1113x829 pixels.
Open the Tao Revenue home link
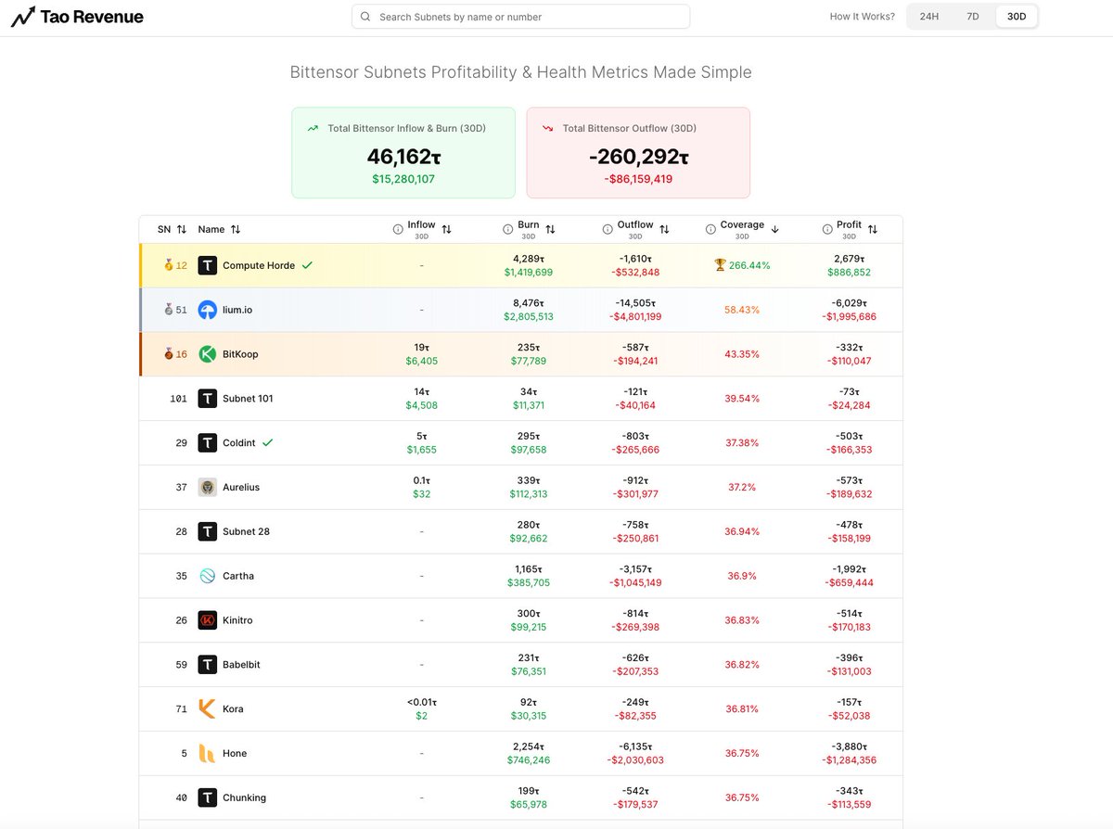[77, 17]
